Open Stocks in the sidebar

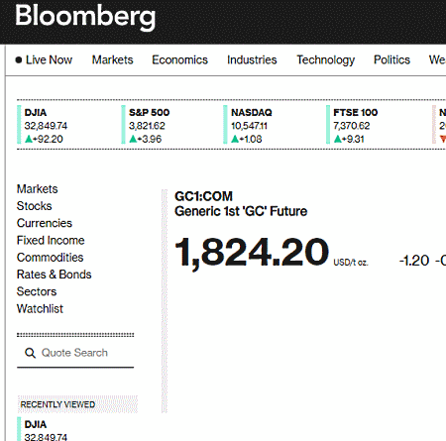(35, 206)
